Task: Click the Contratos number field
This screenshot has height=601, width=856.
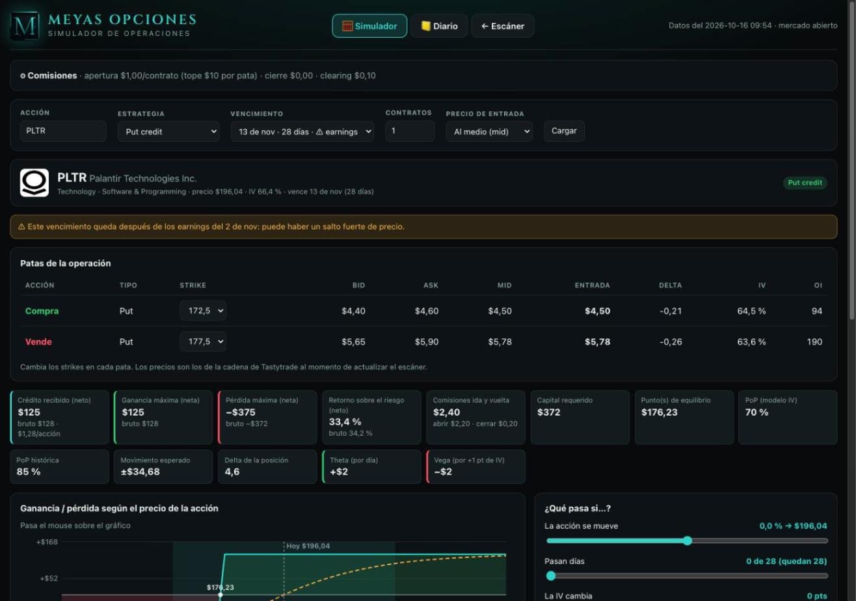Action: [410, 131]
